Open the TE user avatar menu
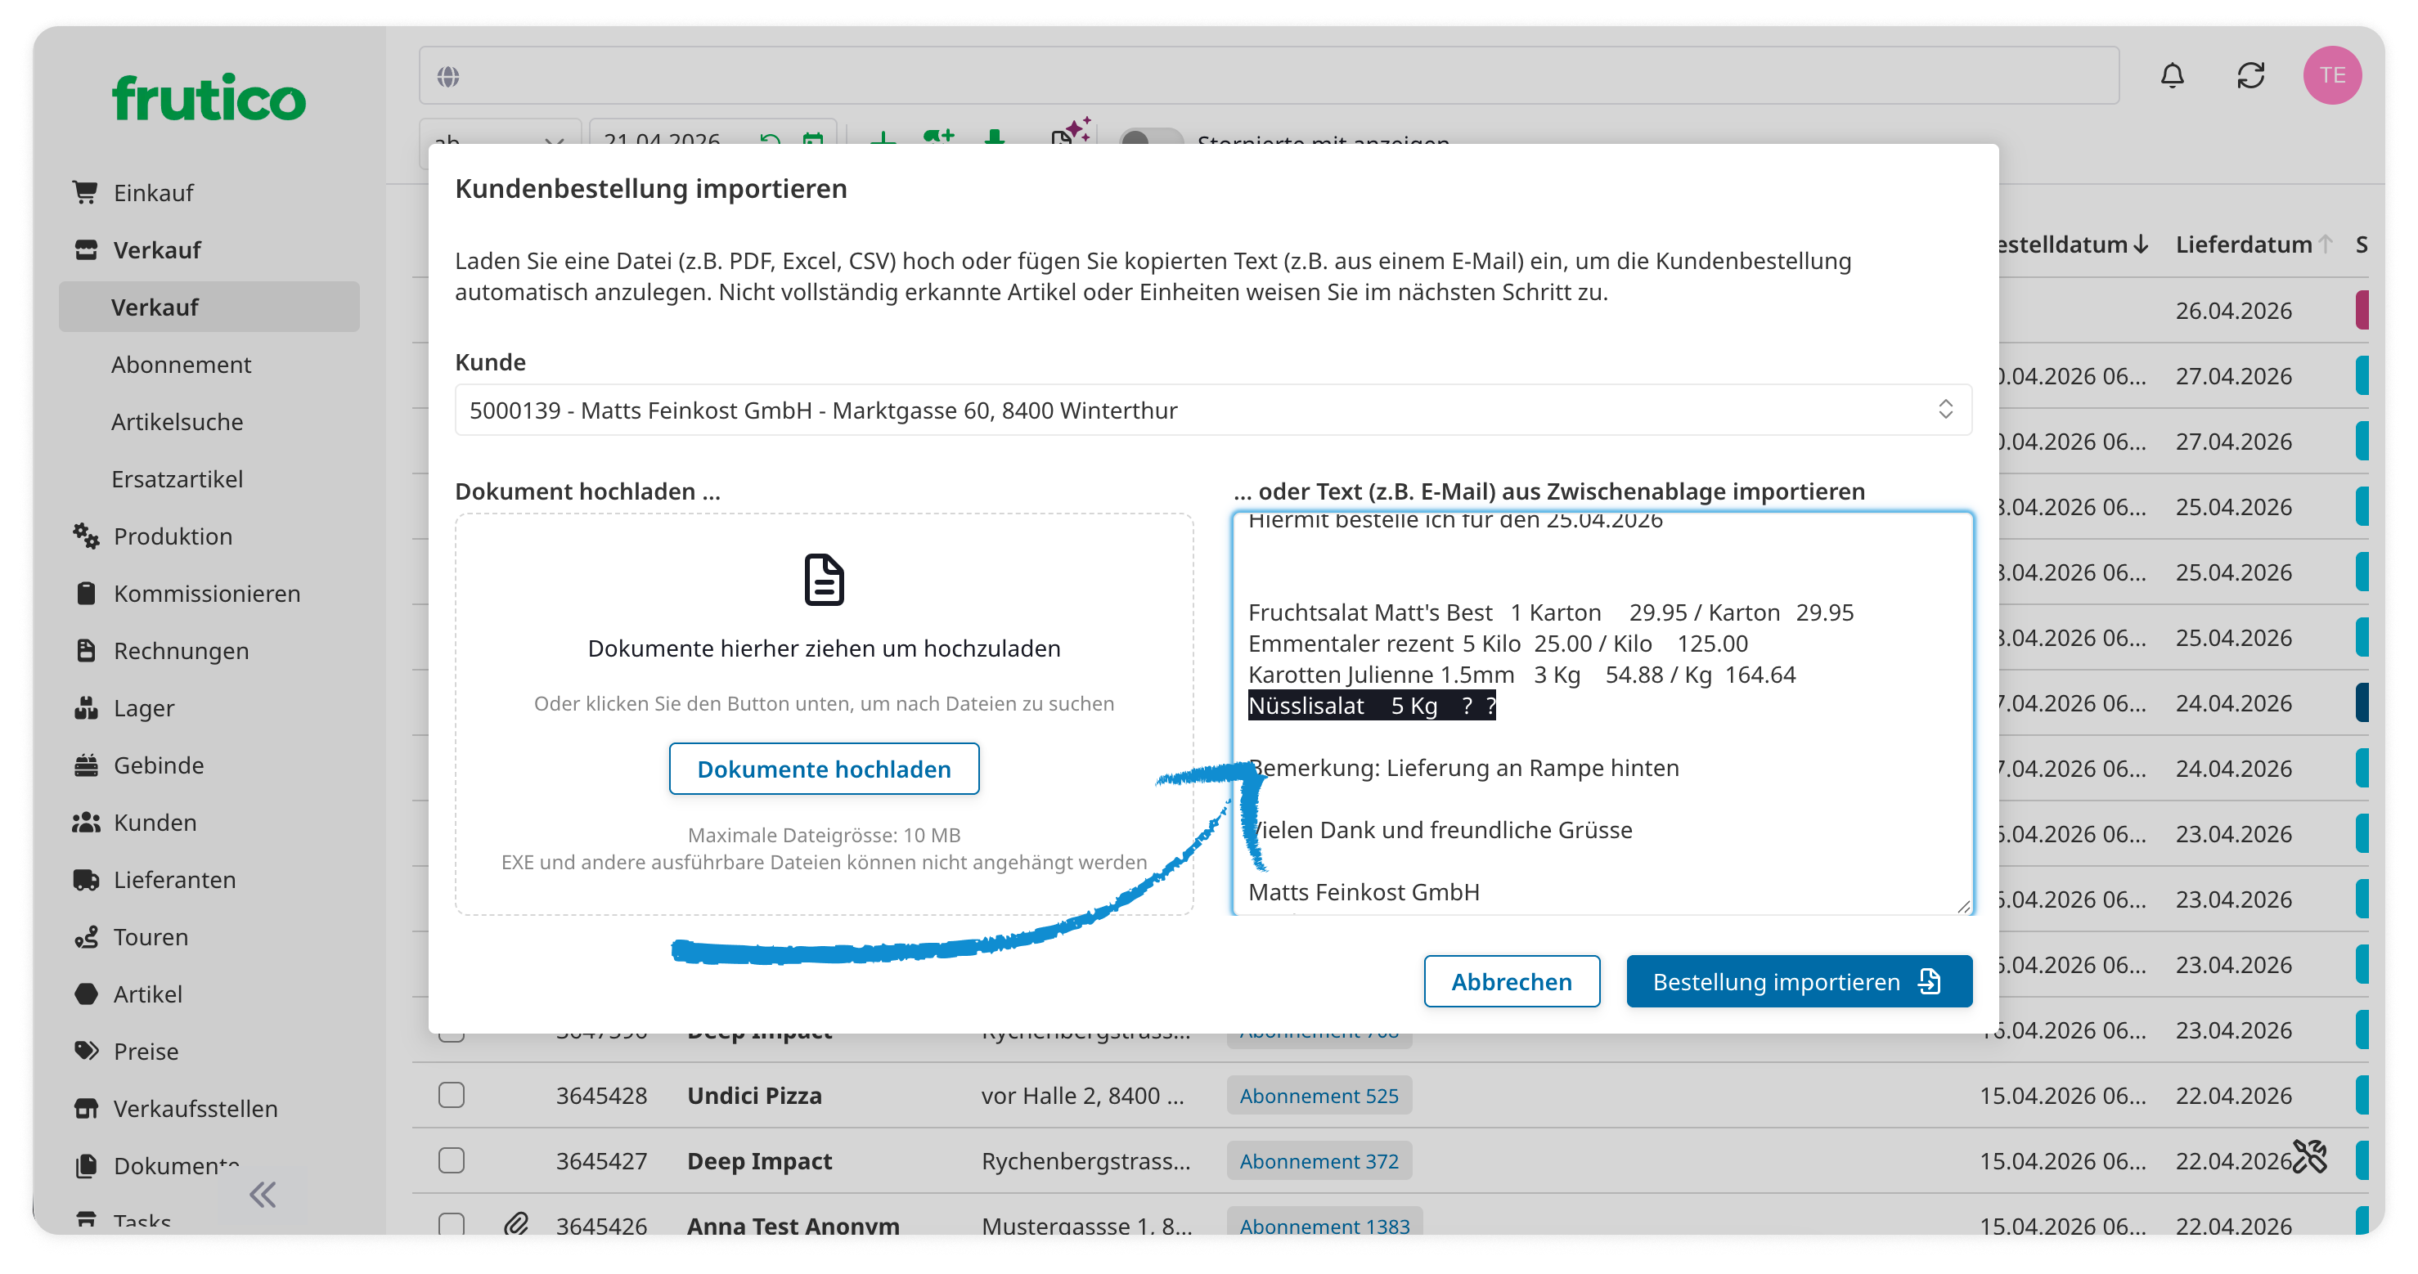Viewport: 2418px width, 1274px height. 2331,75
